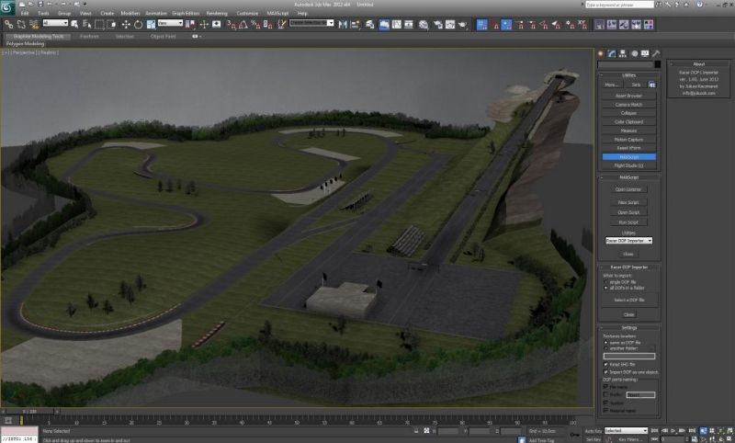Image resolution: width=735 pixels, height=443 pixels.
Task: Open the Racer DOF Importer utilities dropdown
Action: 628,241
